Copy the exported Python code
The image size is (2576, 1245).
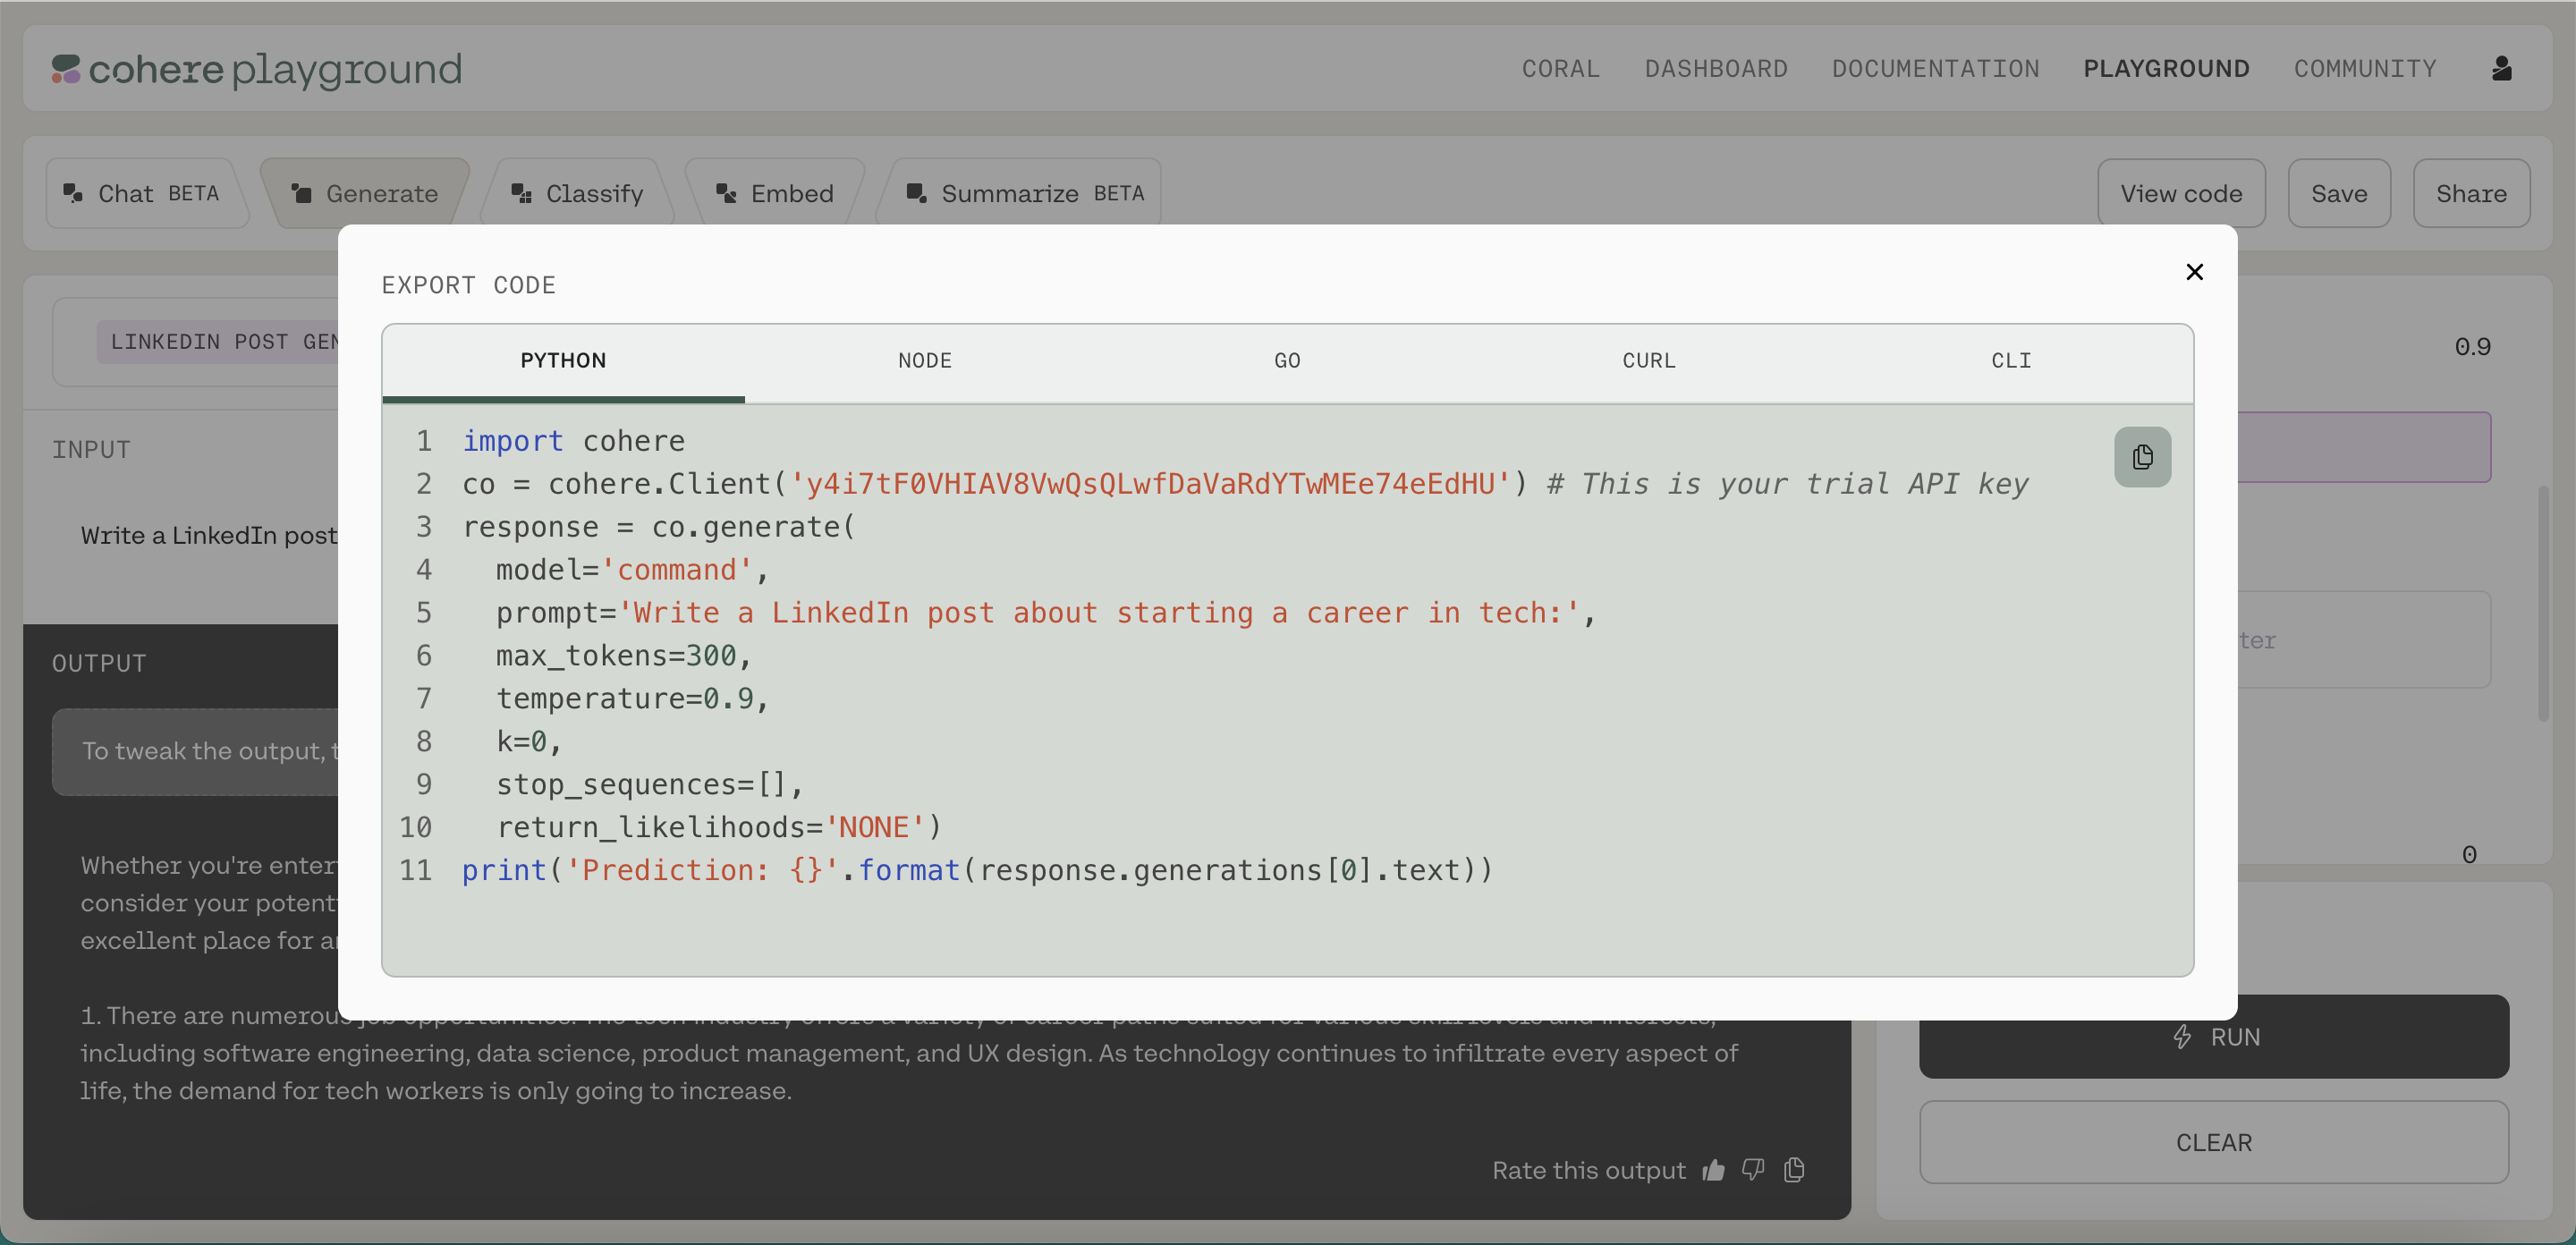click(2141, 457)
